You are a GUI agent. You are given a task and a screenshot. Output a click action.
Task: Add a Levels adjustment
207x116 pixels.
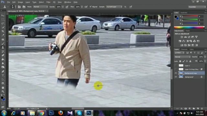(x=185, y=37)
